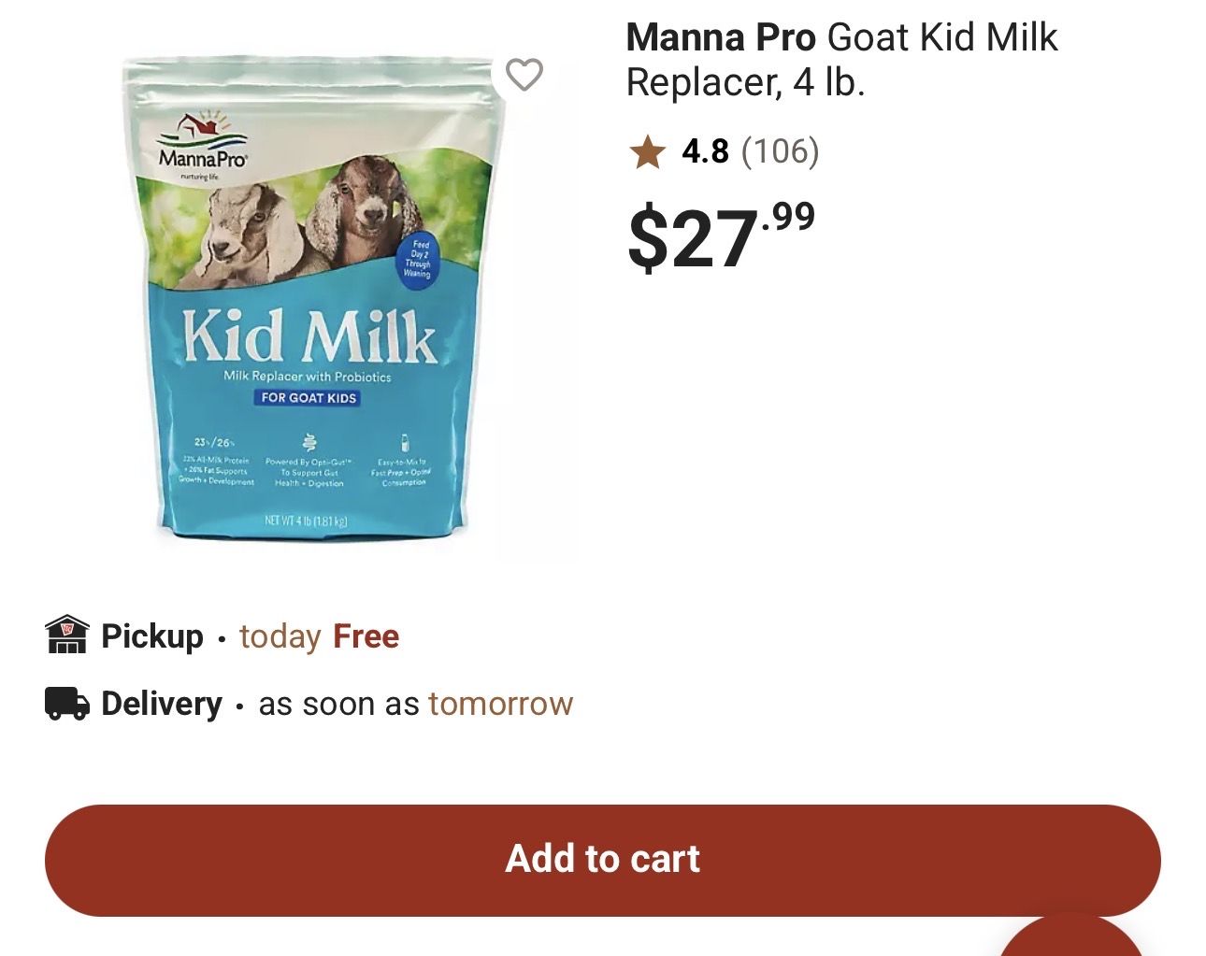
Task: Open the (106) reviews count
Action: pyautogui.click(x=780, y=151)
